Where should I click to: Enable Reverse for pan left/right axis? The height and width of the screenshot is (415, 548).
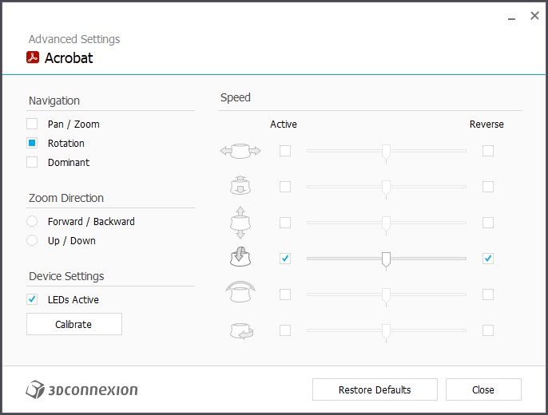click(x=488, y=151)
